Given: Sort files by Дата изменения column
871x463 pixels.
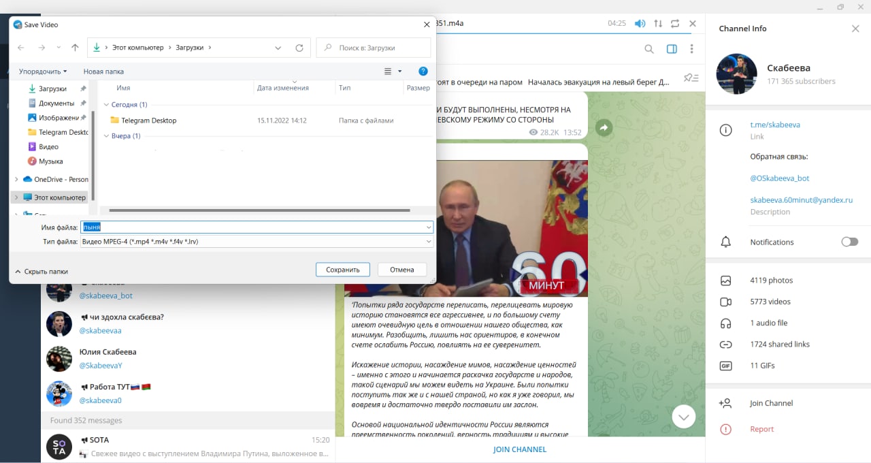Looking at the screenshot, I should coord(283,88).
